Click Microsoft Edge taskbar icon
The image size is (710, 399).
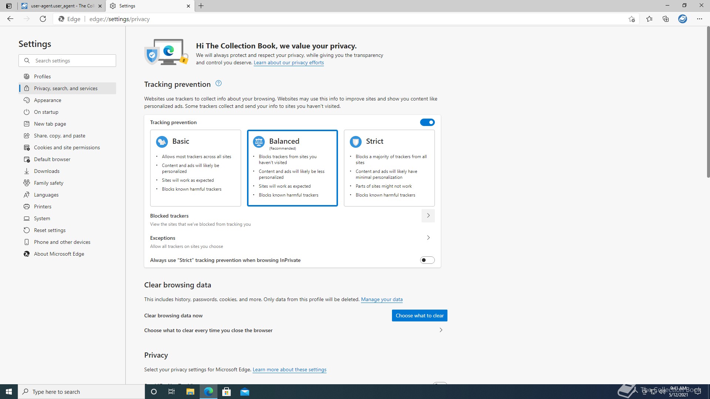[x=209, y=392]
